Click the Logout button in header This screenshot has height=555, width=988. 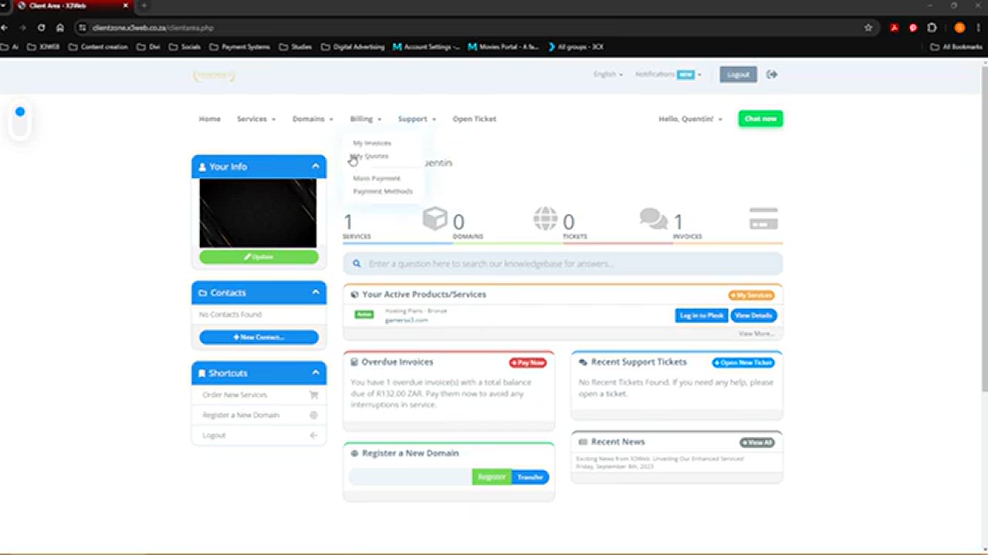point(738,75)
